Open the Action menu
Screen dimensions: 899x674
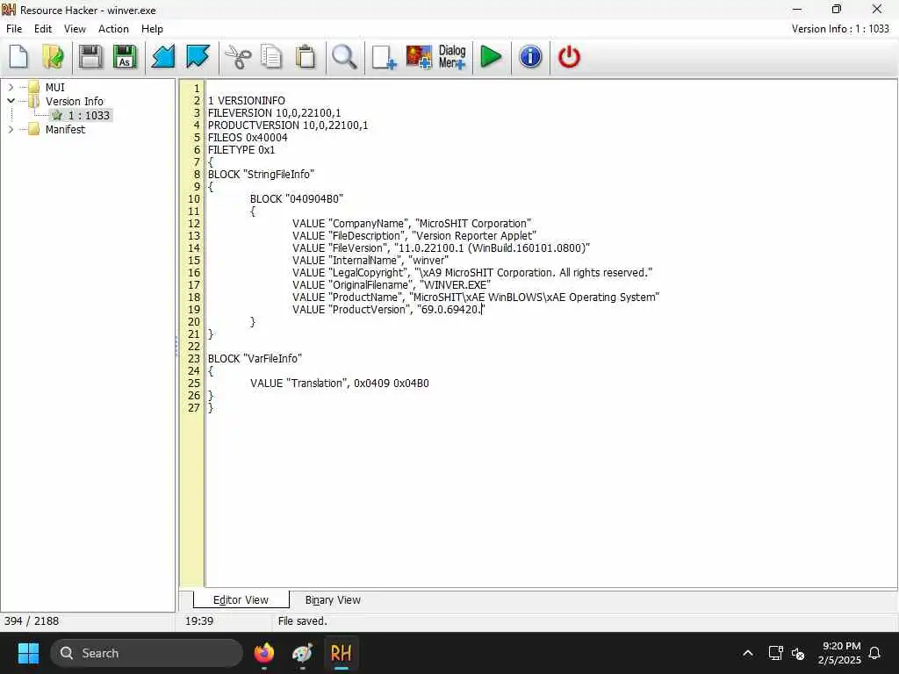[113, 29]
